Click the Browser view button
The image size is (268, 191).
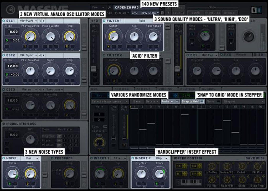click(230, 13)
